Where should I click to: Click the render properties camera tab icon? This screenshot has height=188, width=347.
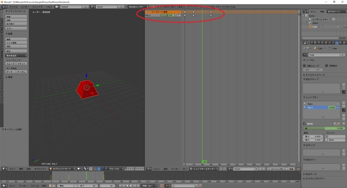(x=312, y=43)
